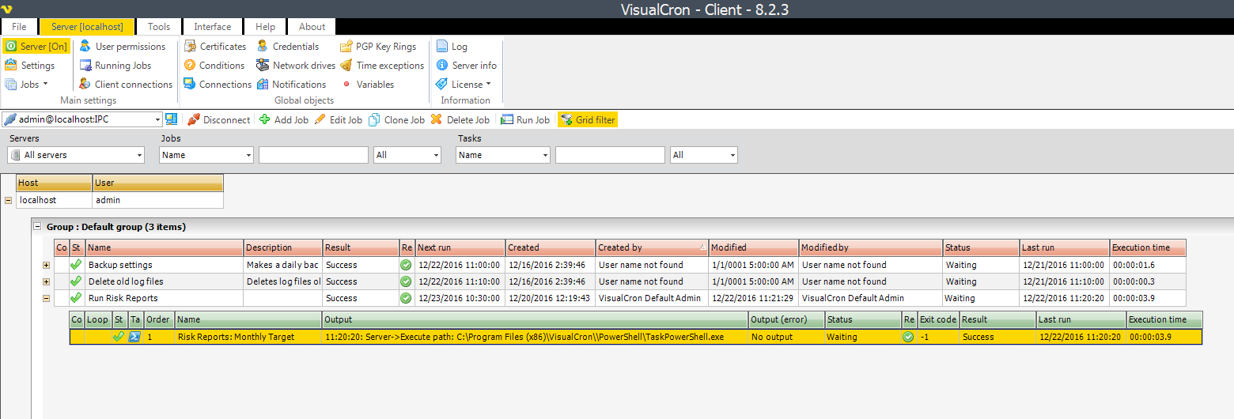Click the Variables icon
The height and width of the screenshot is (419, 1234).
tap(346, 85)
